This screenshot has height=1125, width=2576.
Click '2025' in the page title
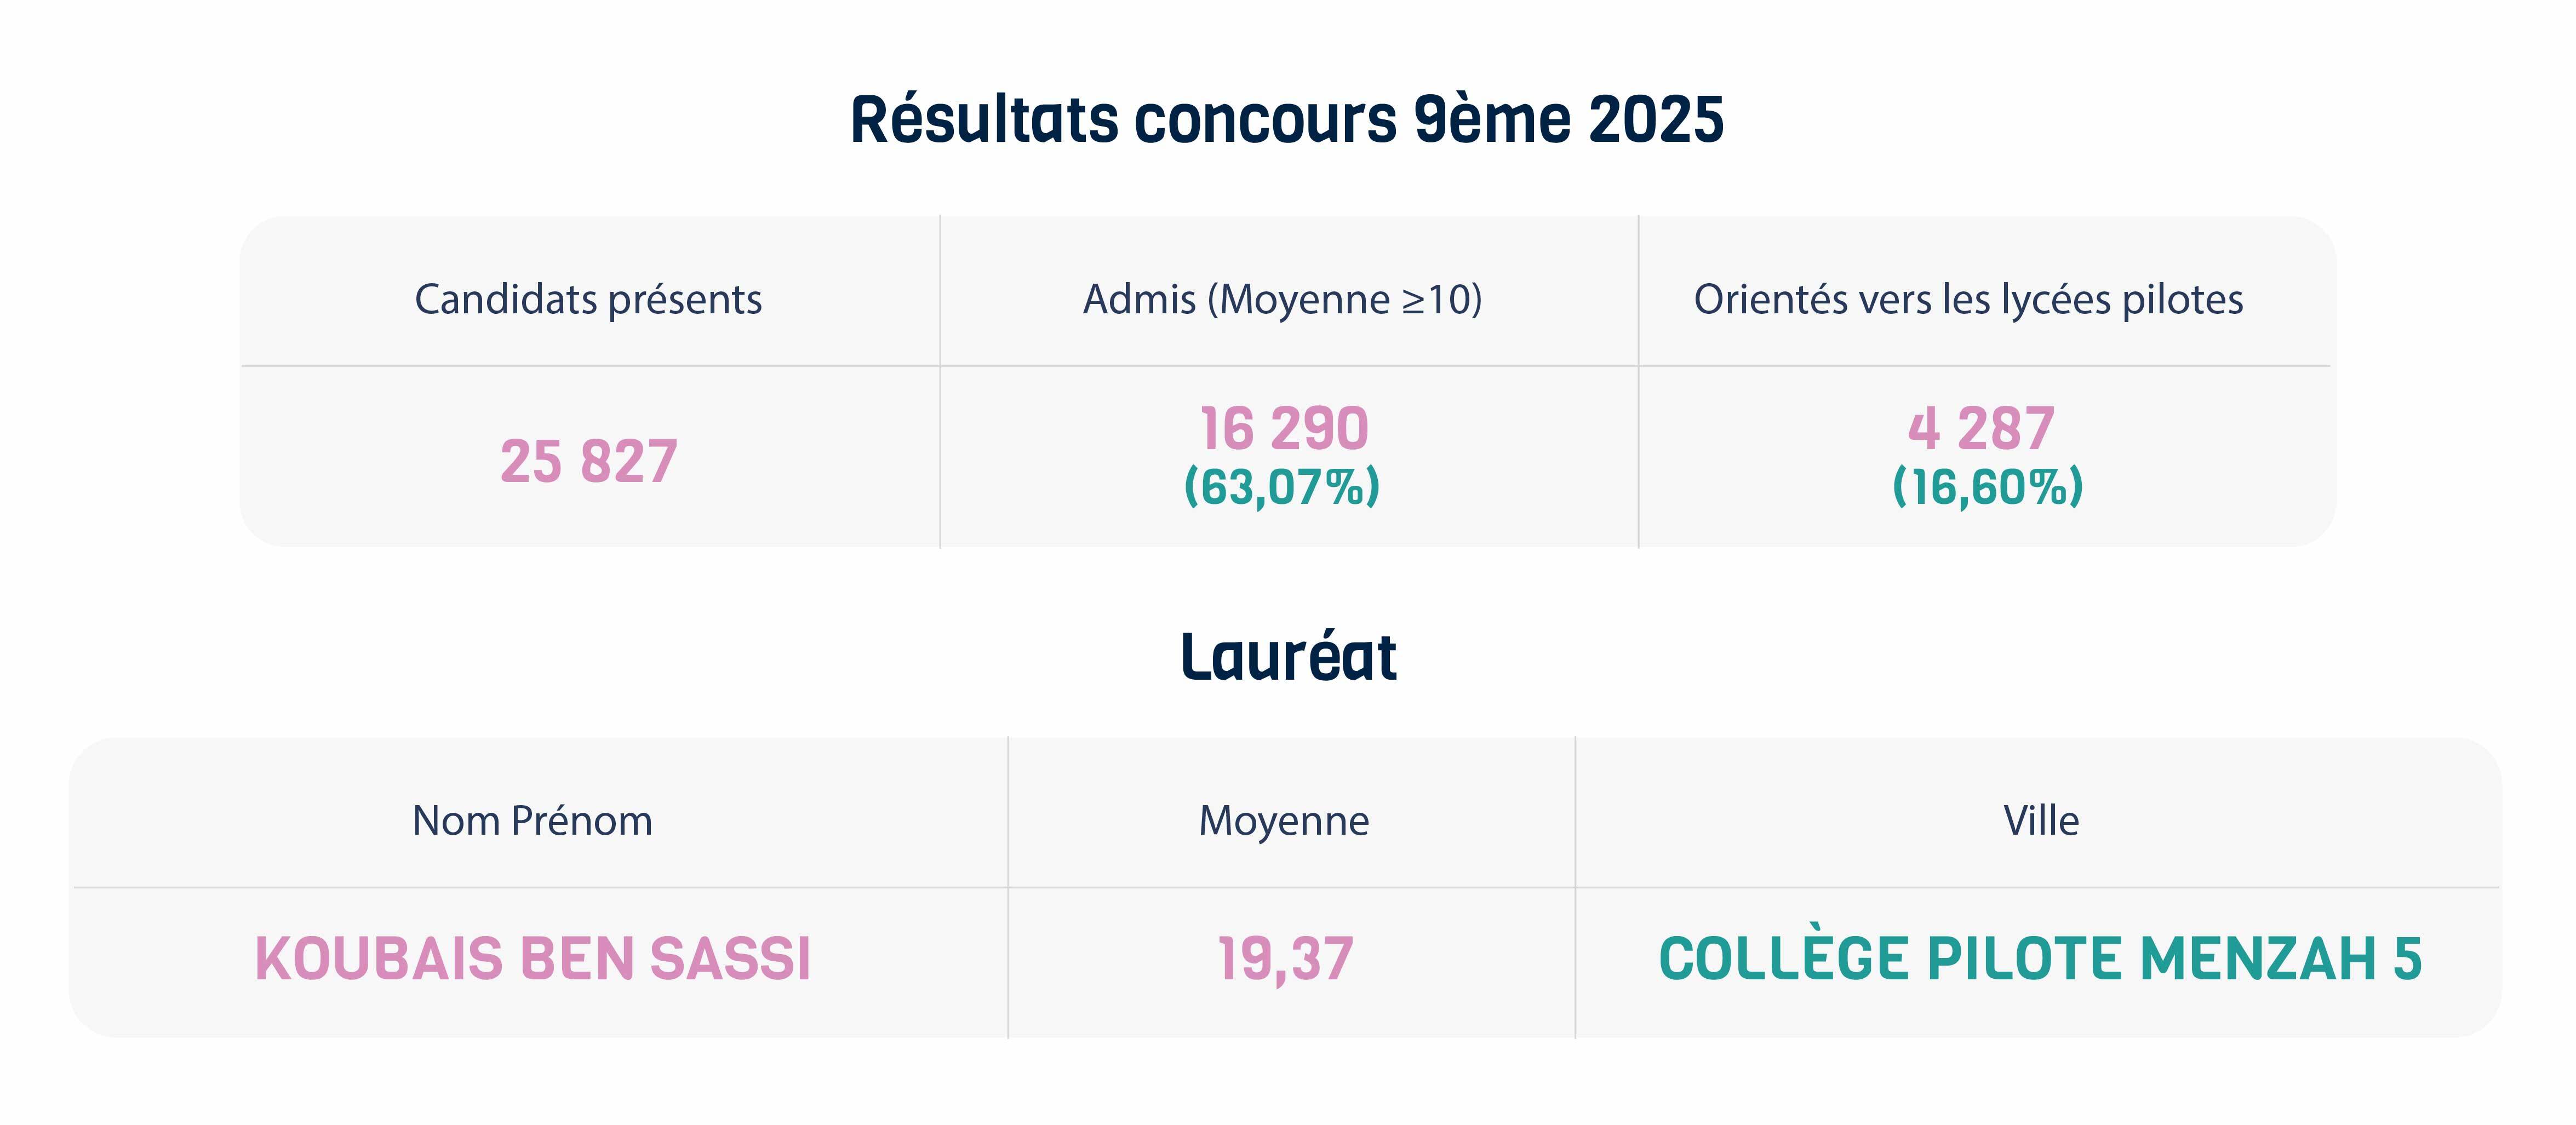pyautogui.click(x=1656, y=121)
